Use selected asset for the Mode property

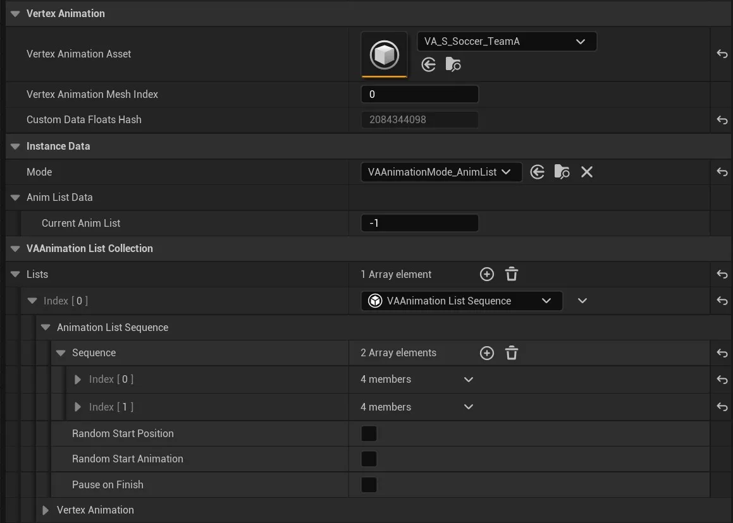pyautogui.click(x=537, y=171)
